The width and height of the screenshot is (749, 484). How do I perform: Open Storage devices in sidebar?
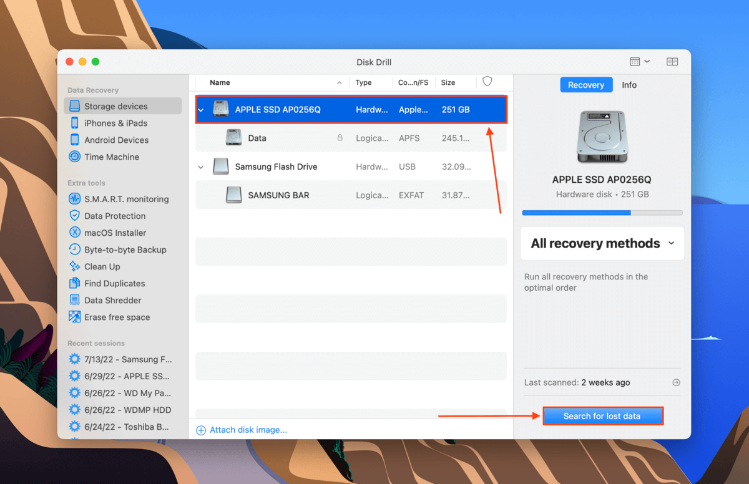[122, 106]
